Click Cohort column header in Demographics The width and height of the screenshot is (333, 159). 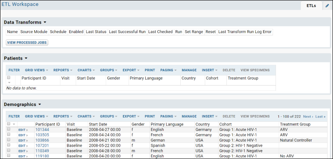(226, 124)
